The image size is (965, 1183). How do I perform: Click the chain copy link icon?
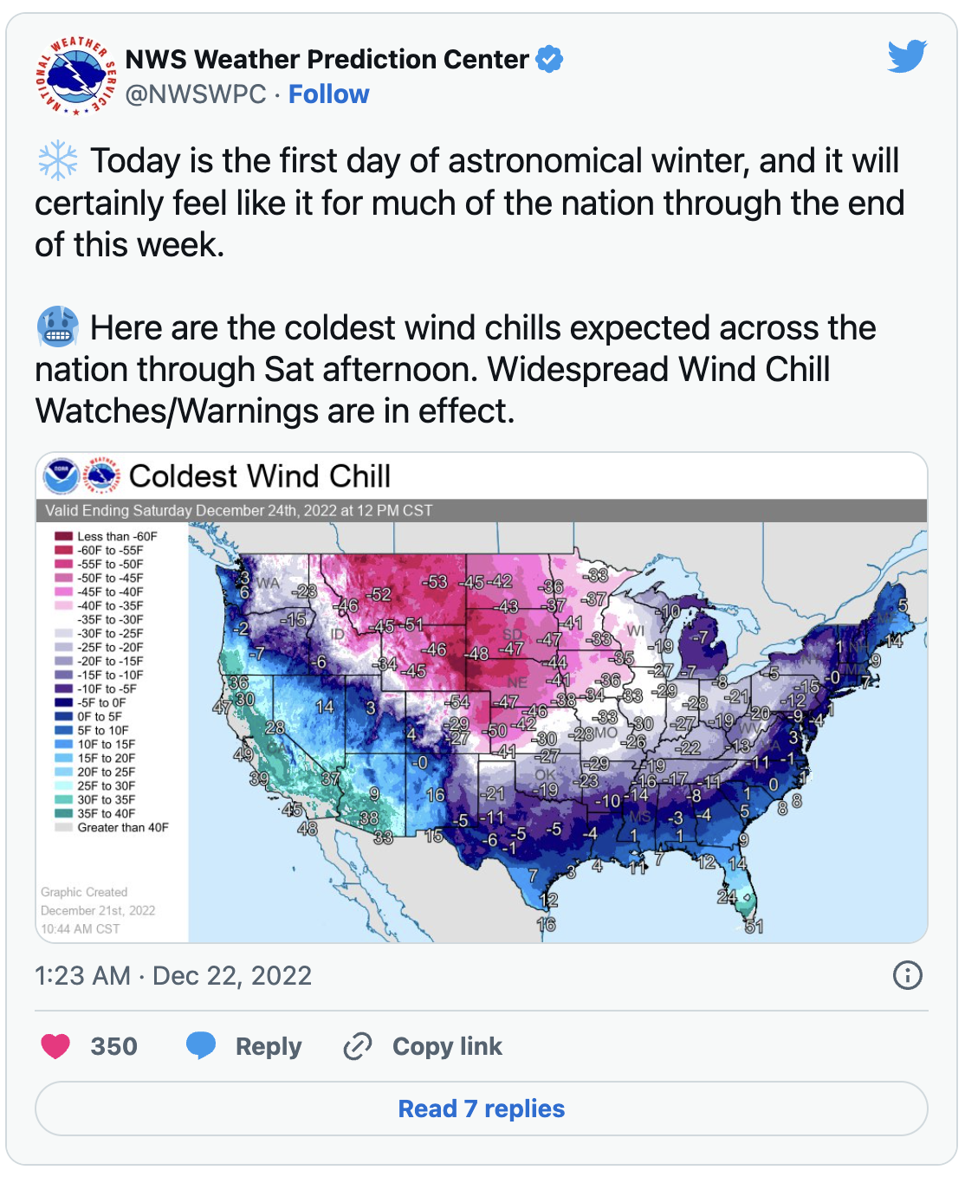pyautogui.click(x=358, y=1046)
